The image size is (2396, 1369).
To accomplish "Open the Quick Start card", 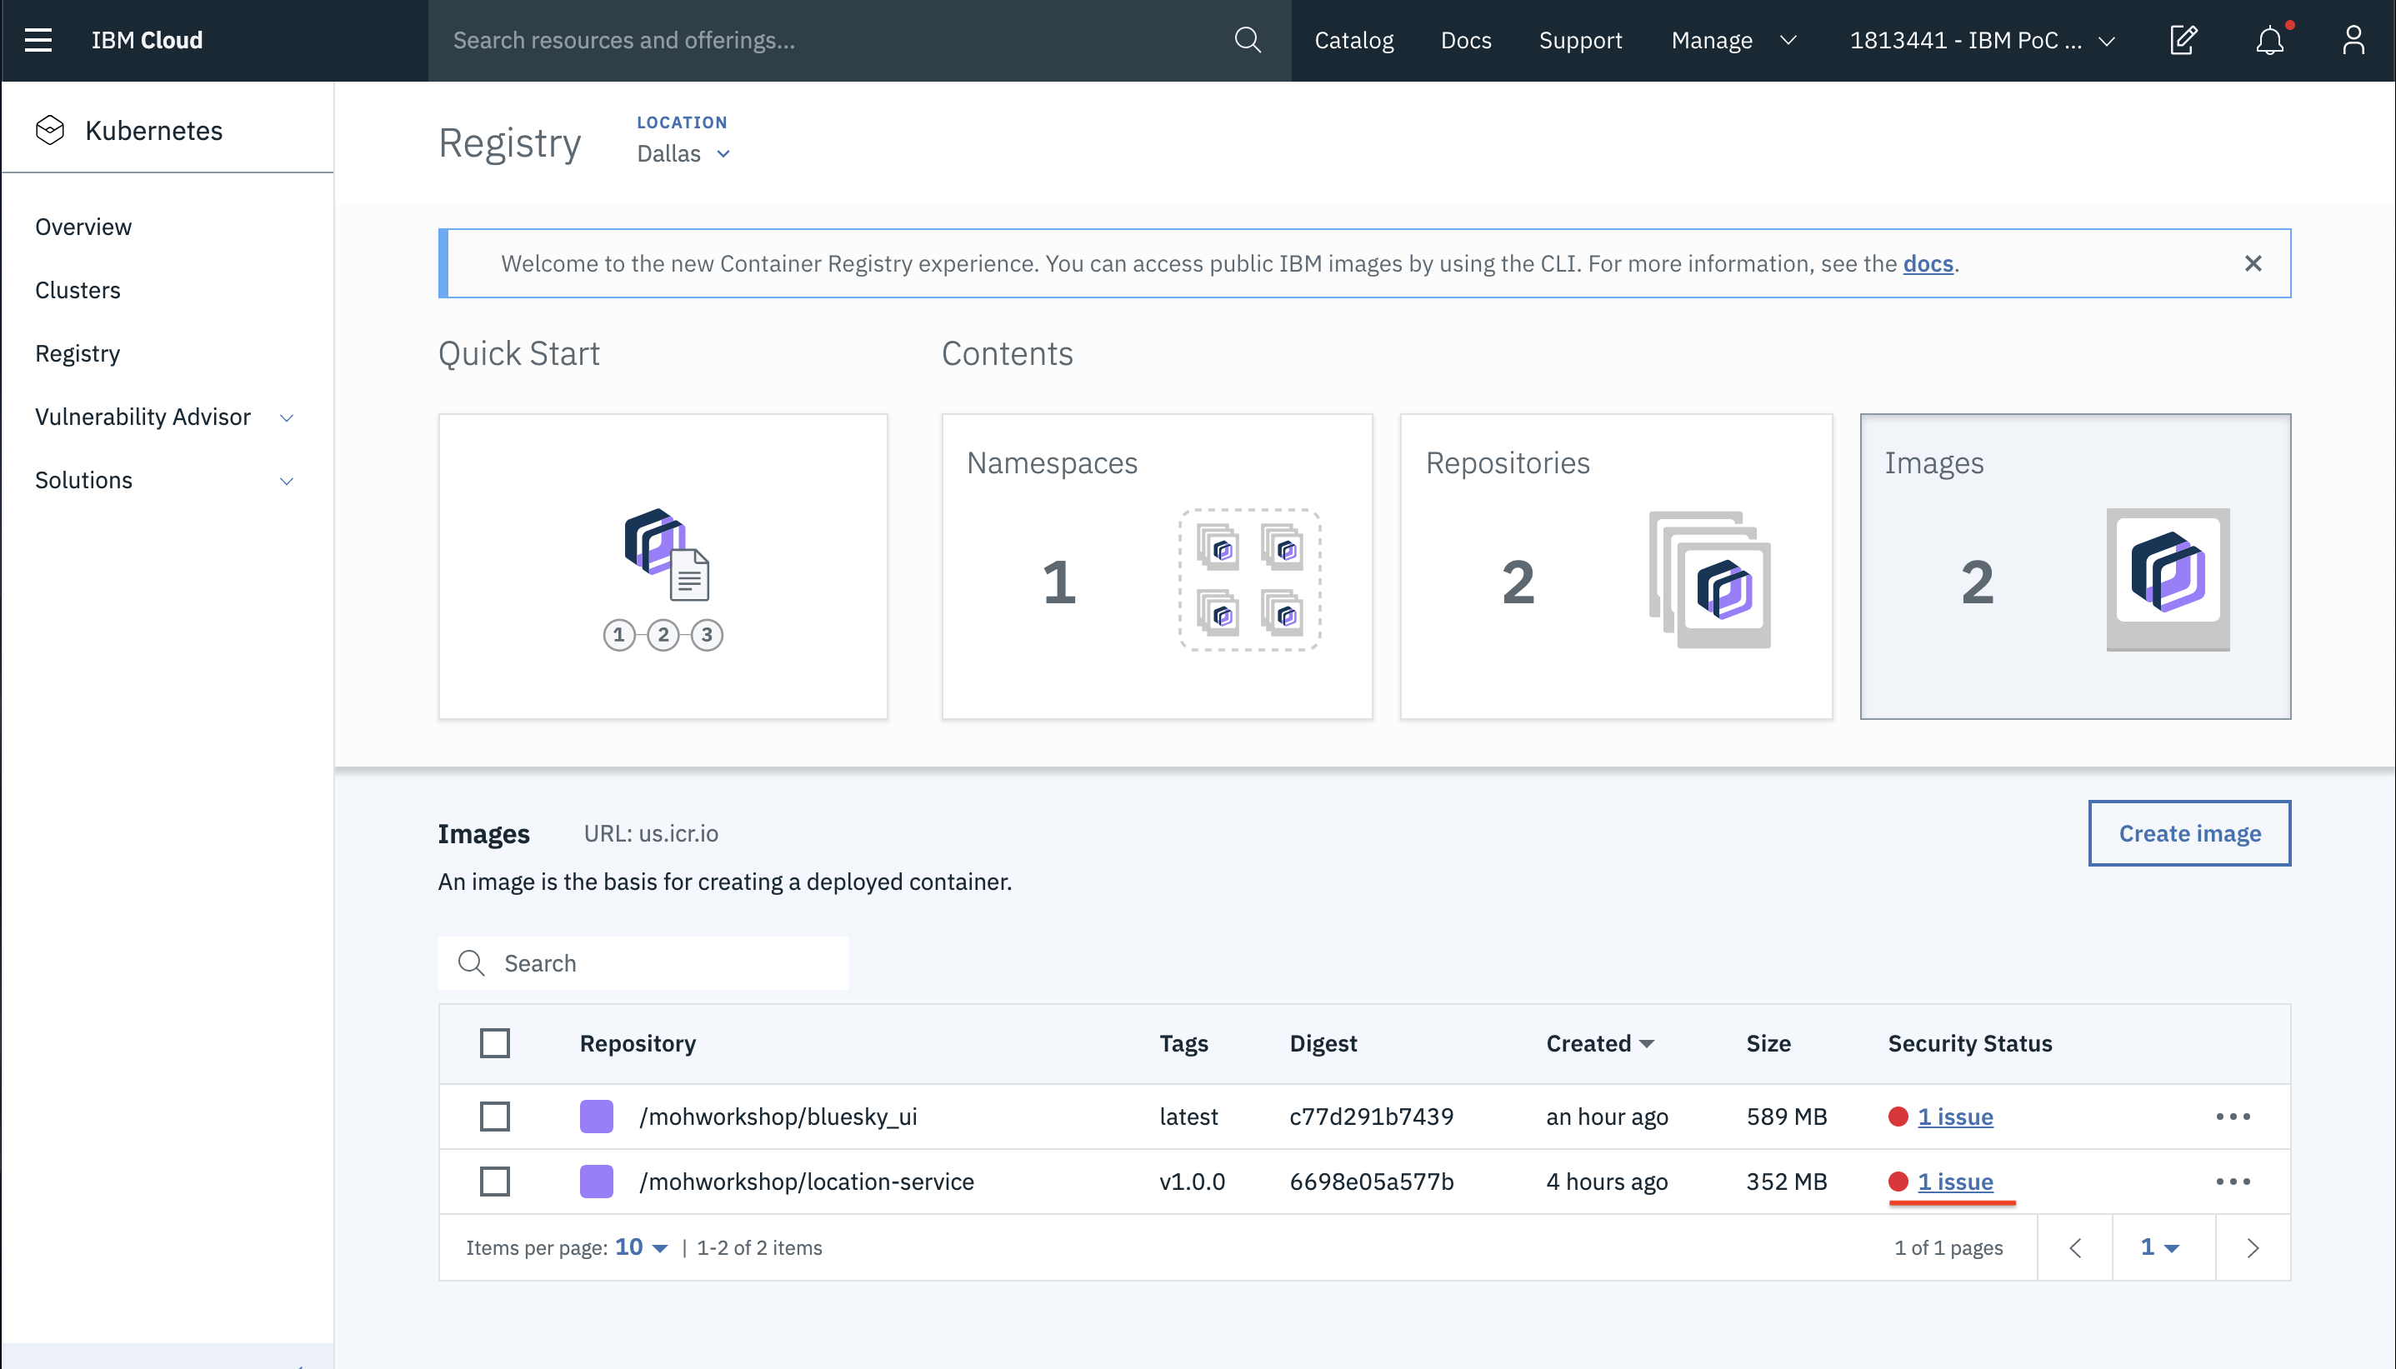I will pyautogui.click(x=663, y=567).
